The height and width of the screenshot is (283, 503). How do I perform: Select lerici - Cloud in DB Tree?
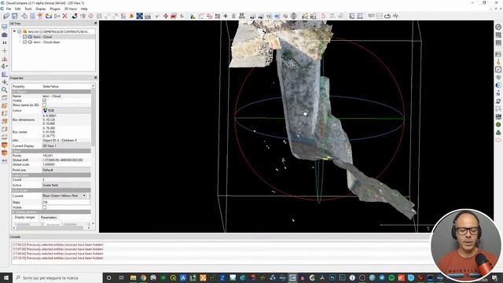[42, 37]
